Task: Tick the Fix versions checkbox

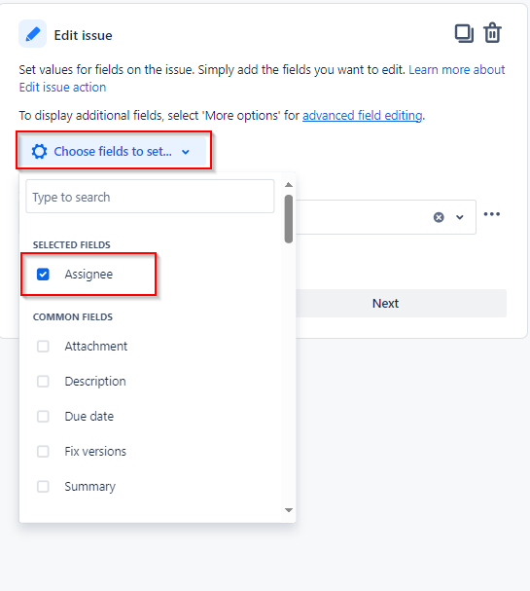Action: (x=43, y=451)
